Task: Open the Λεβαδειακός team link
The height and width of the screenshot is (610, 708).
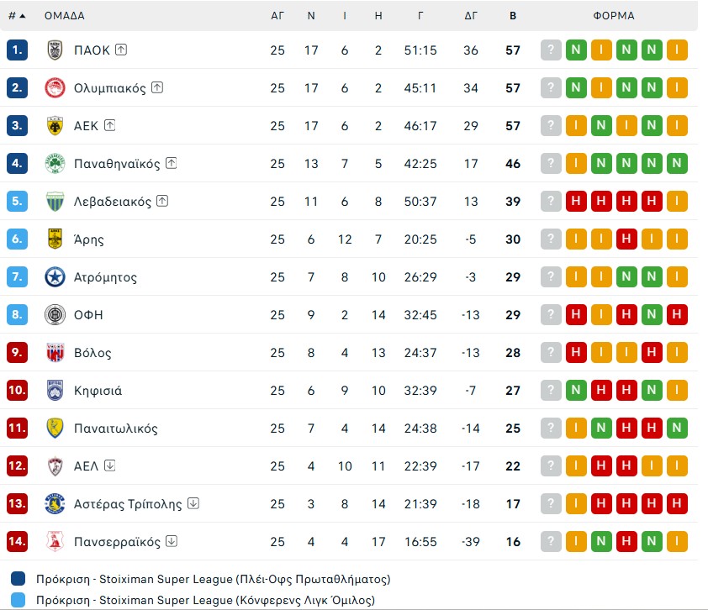Action: [x=113, y=202]
